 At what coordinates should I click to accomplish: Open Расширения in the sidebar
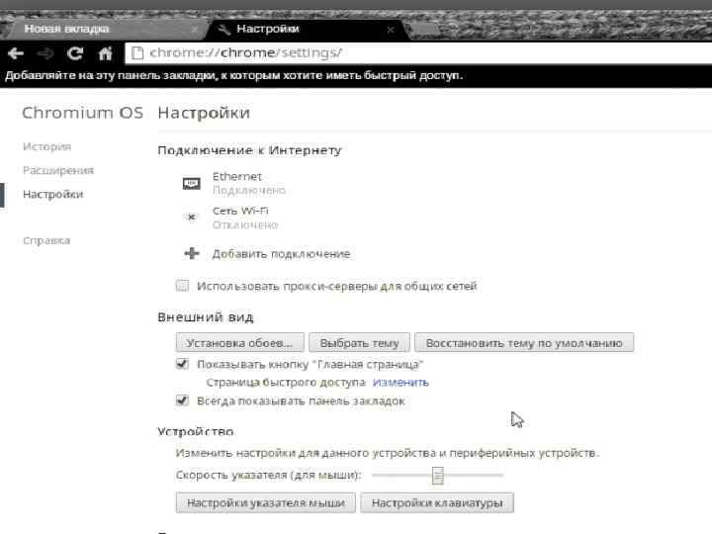tap(58, 170)
